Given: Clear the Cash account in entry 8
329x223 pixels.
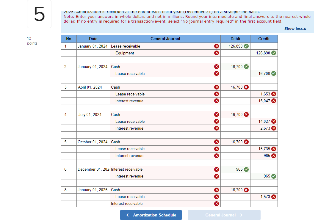Looking at the screenshot, I should 217,190.
